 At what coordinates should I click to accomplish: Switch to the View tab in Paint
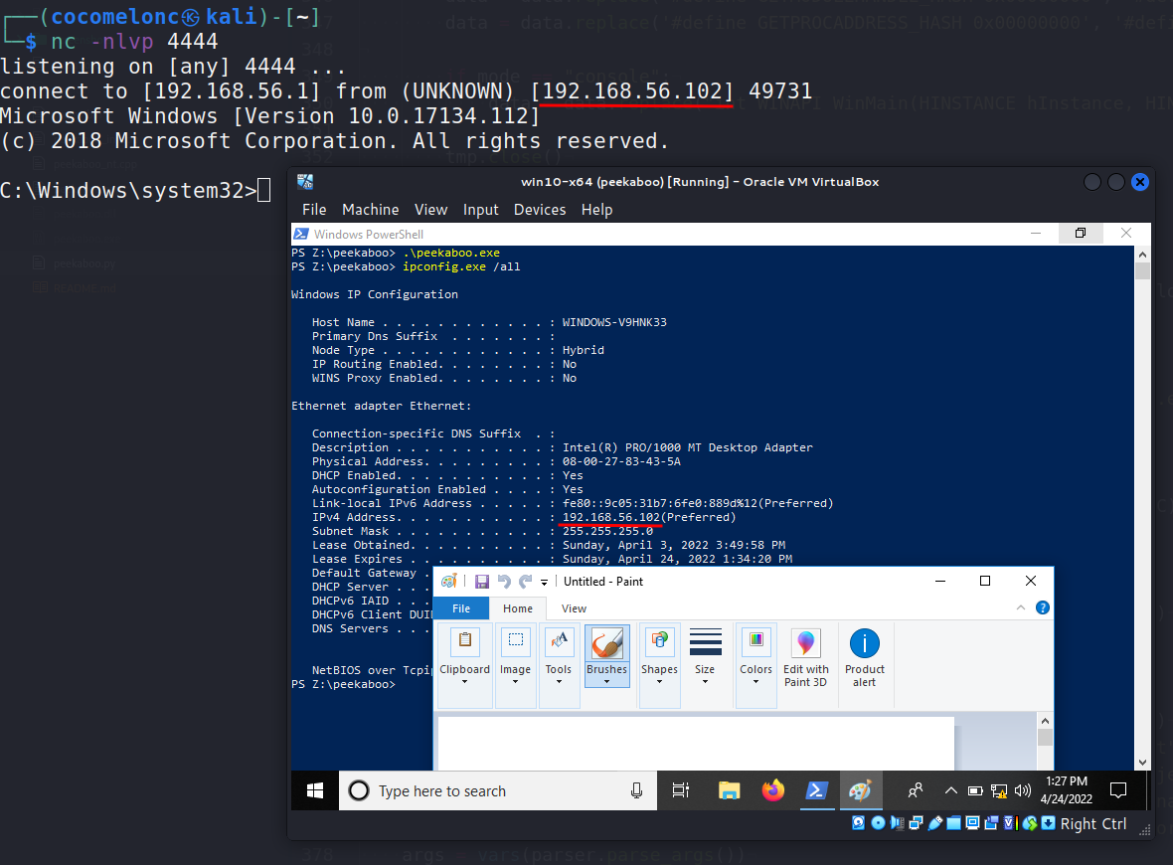(574, 608)
